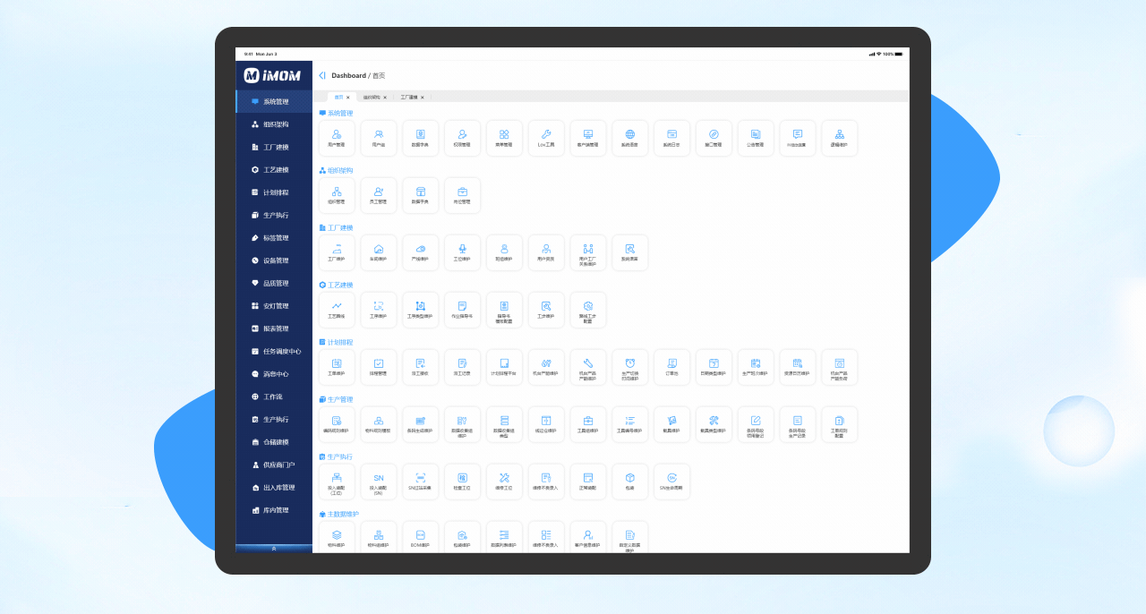Image resolution: width=1146 pixels, height=614 pixels.
Task: Close the 首页 tab
Action: pos(348,97)
